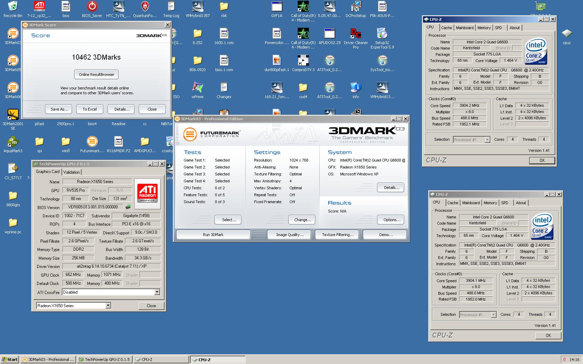Click Change... under Settings
This screenshot has width=583, height=364.
pyautogui.click(x=302, y=220)
